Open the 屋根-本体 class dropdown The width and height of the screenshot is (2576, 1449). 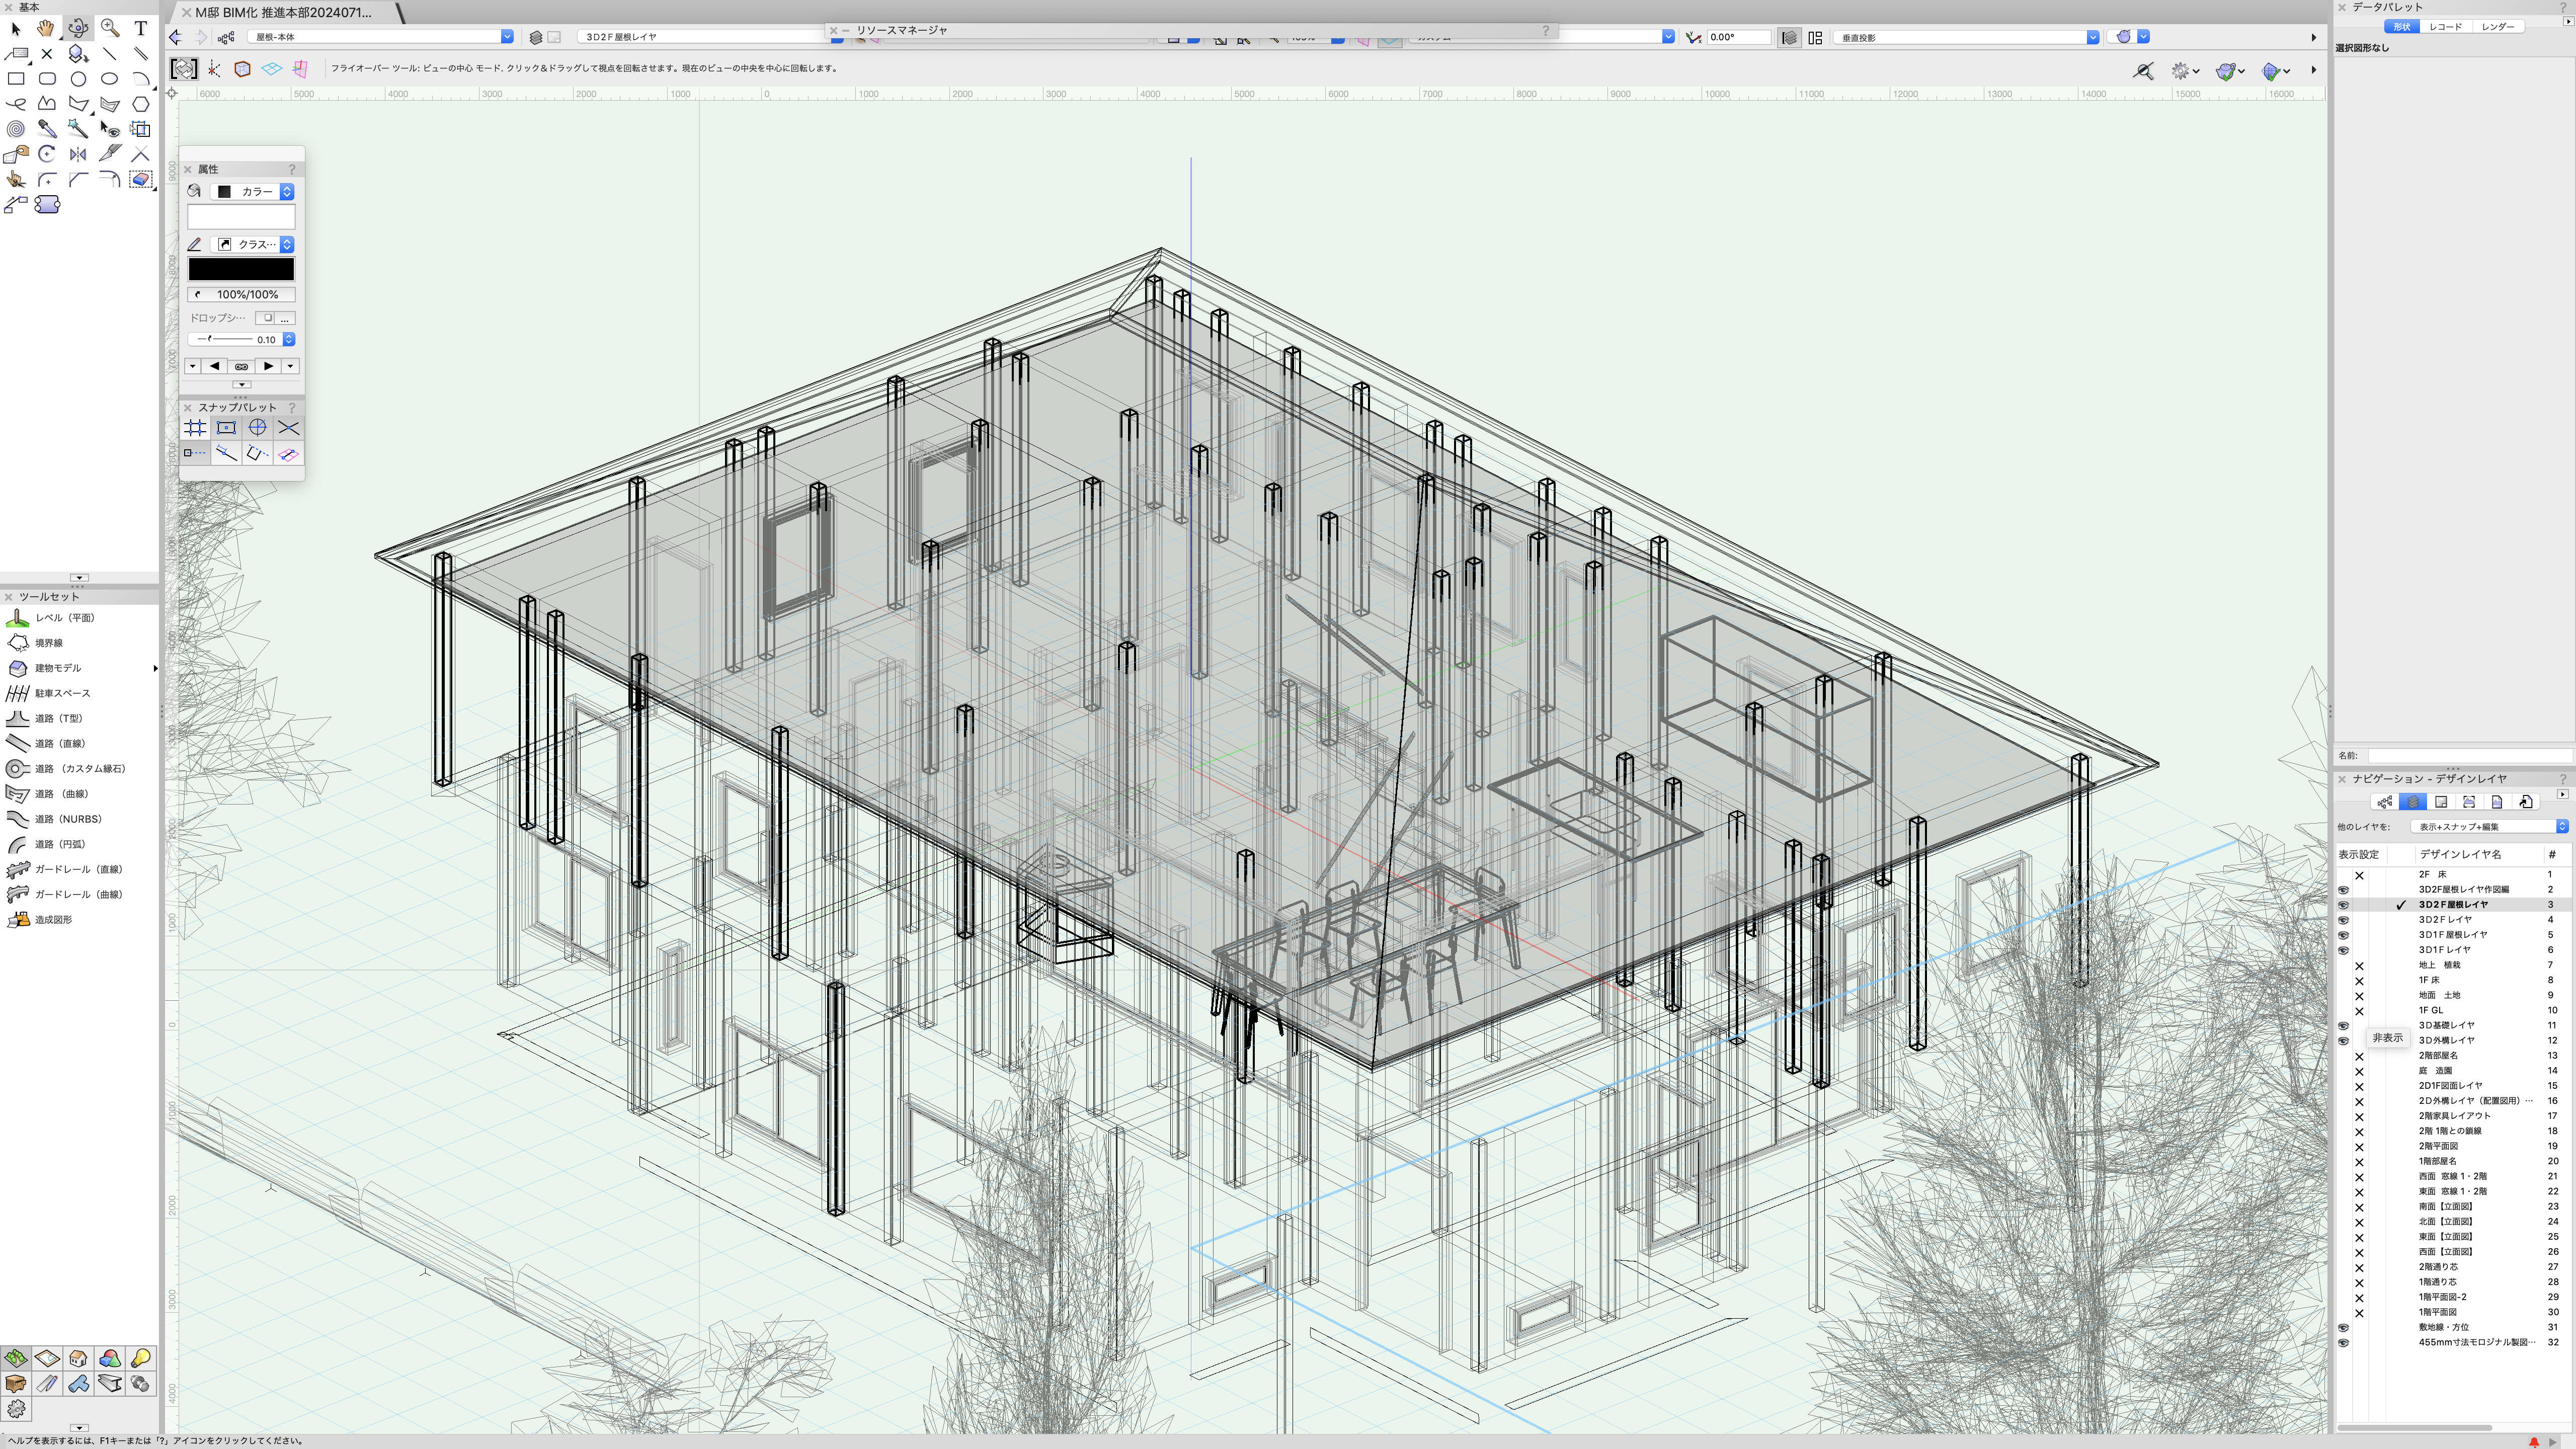click(380, 37)
